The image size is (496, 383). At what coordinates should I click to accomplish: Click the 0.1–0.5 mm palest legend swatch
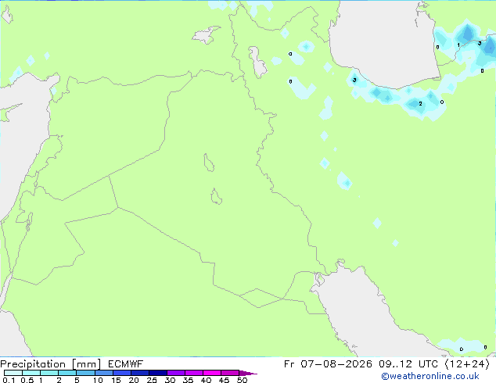[x=13, y=373]
